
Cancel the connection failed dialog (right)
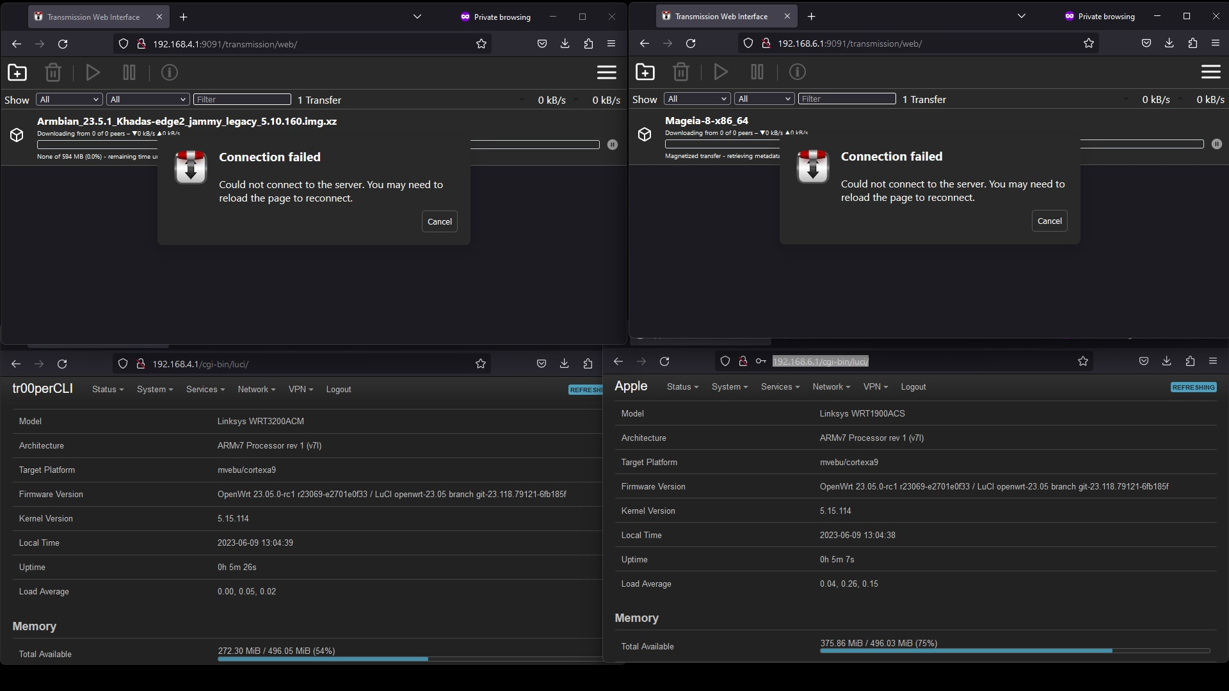click(x=1049, y=221)
